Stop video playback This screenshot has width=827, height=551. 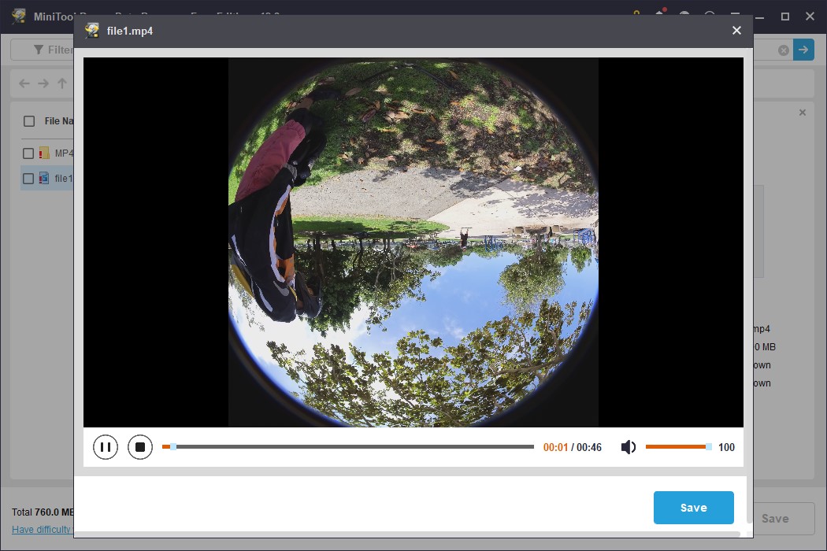coord(140,446)
